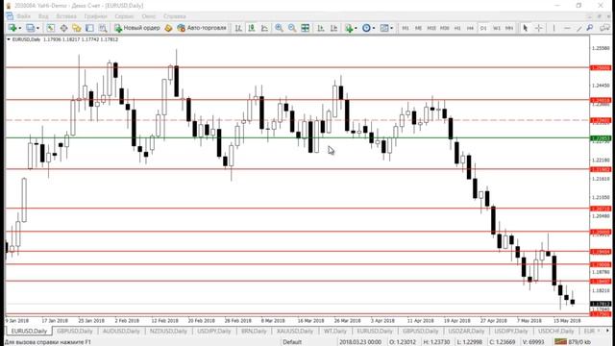615x346 pixels.
Task: Select the trendline drawing tool
Action: [x=578, y=28]
